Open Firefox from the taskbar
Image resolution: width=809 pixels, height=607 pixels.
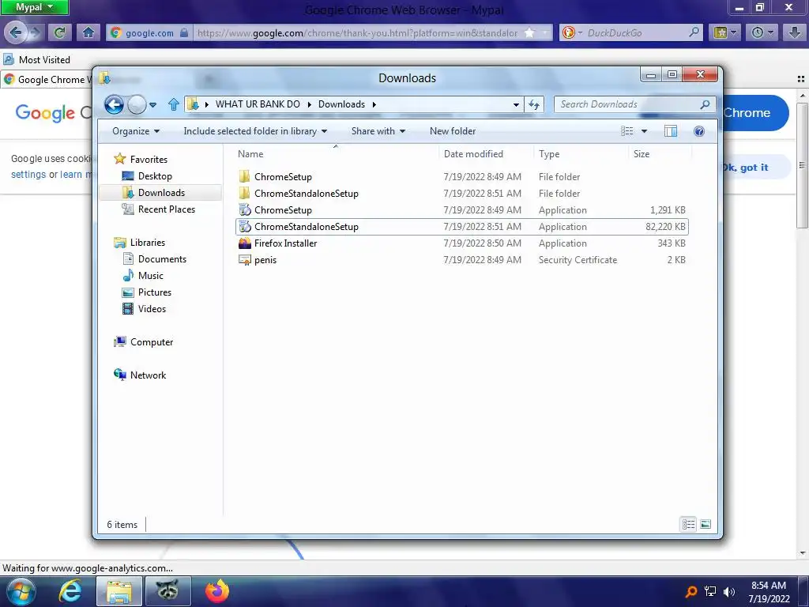click(x=216, y=591)
